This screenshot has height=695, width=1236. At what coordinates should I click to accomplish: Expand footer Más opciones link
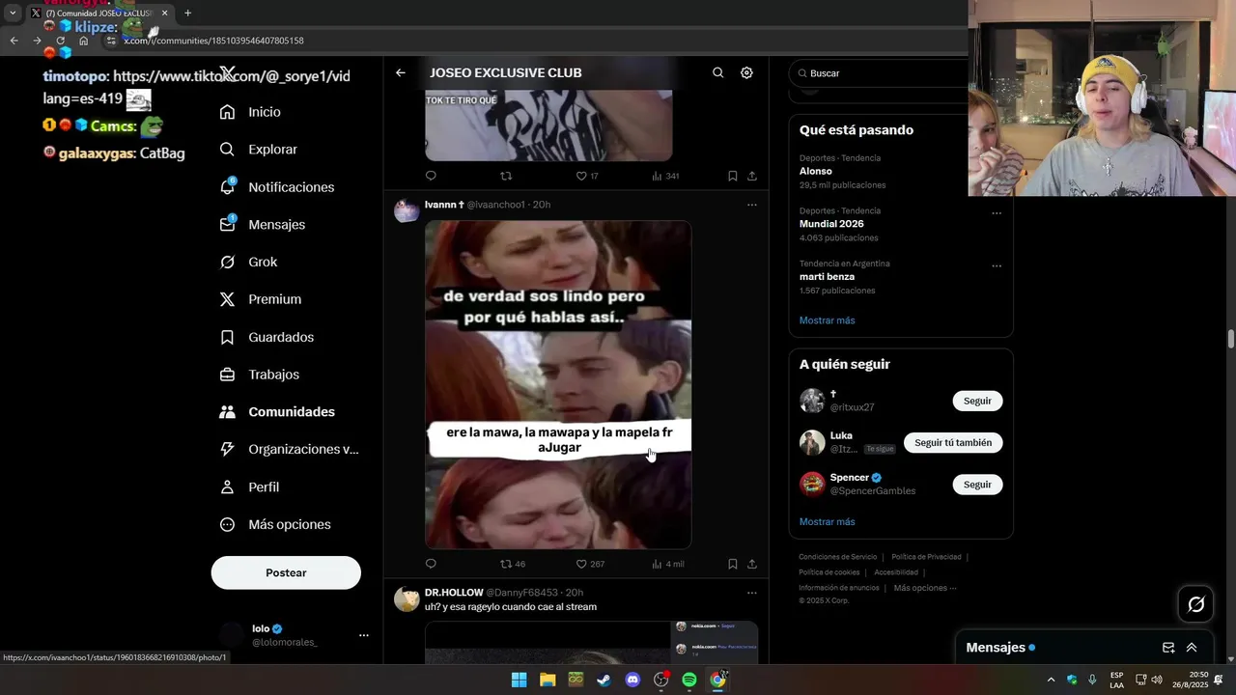pos(924,588)
